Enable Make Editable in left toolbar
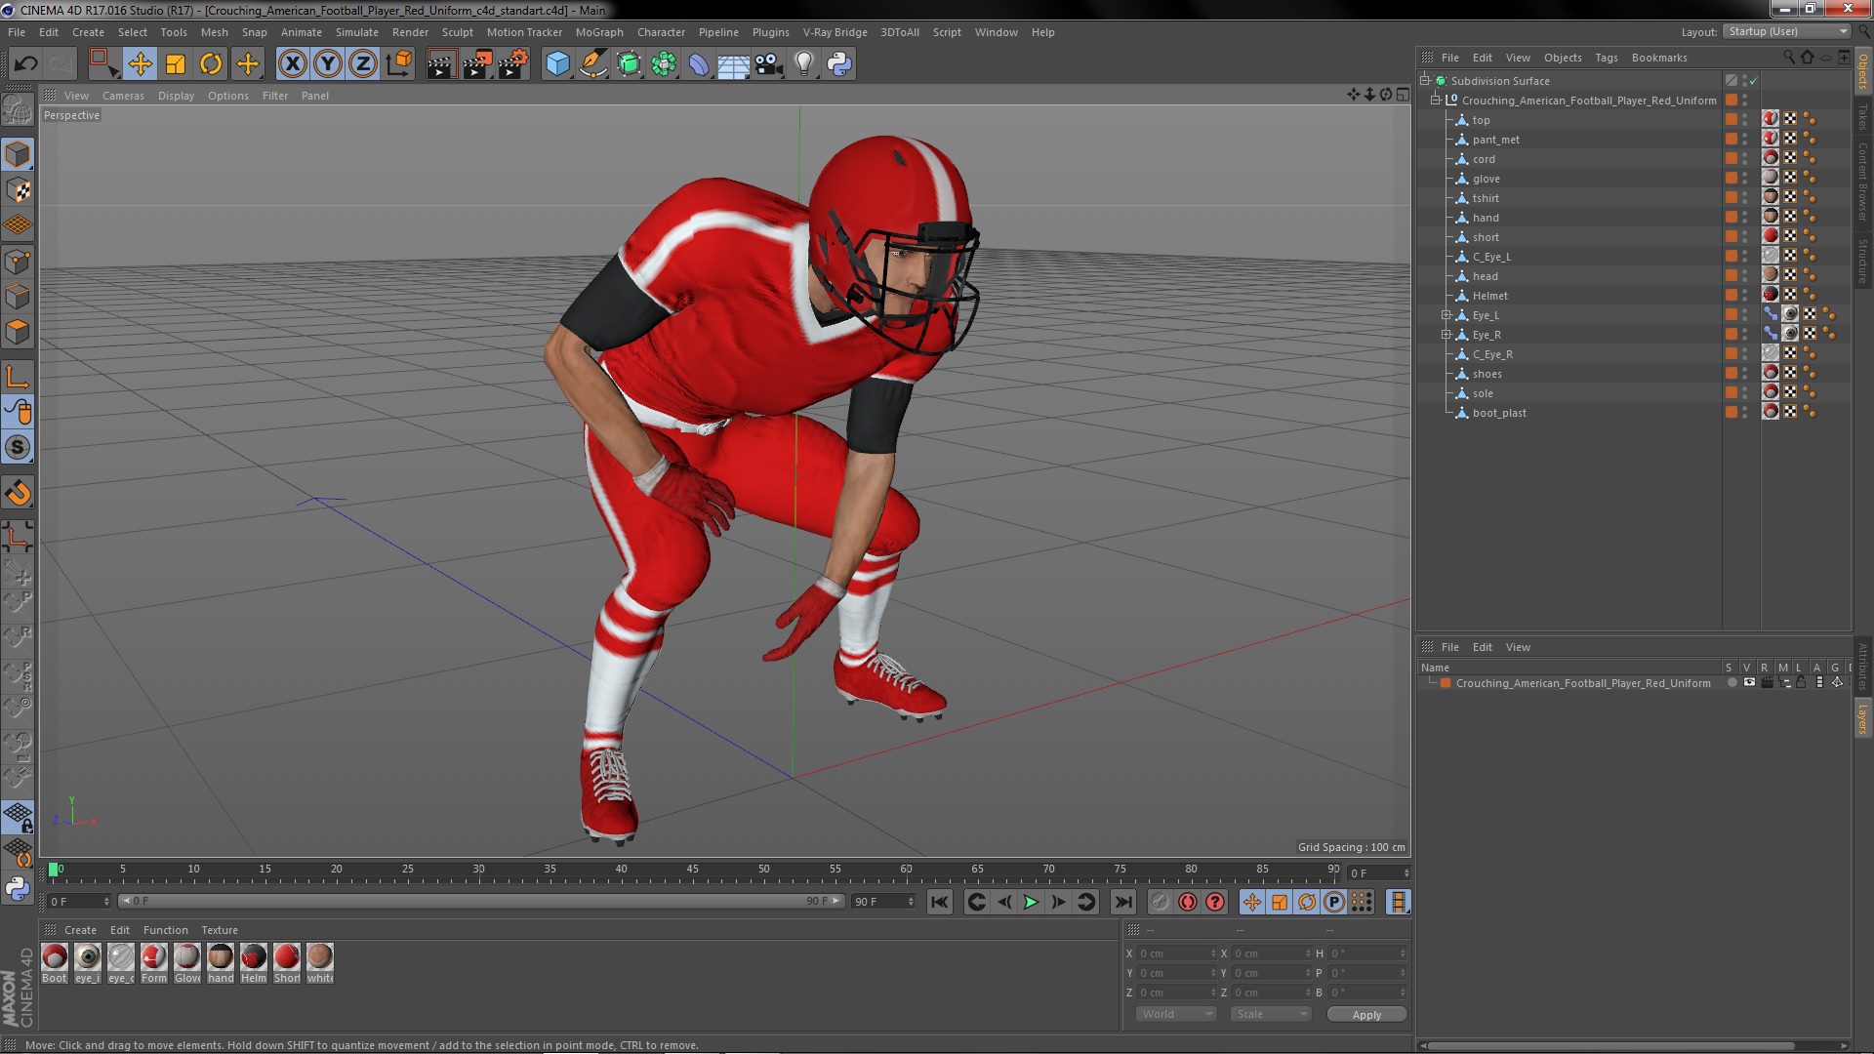 tap(18, 109)
